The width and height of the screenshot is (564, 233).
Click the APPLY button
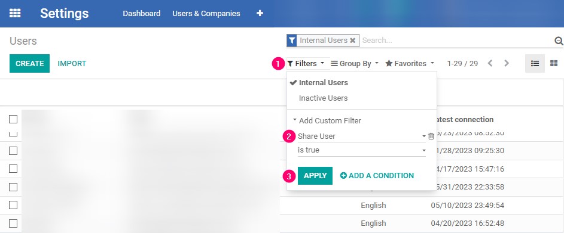(x=315, y=176)
